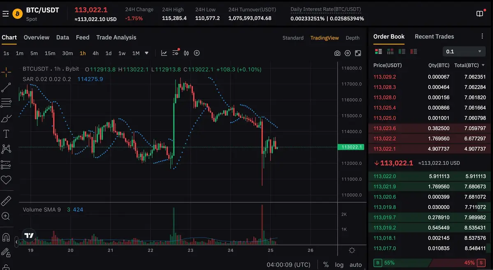Open the favorite drawings panel via heart icon
The image size is (493, 270).
click(6, 180)
